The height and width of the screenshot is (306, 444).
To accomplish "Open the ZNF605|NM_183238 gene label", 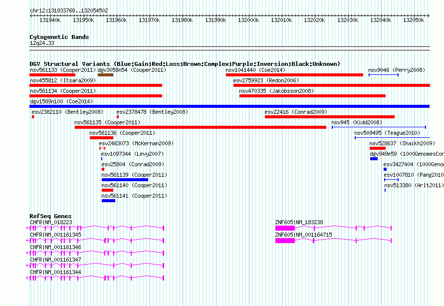I will coord(299,223).
